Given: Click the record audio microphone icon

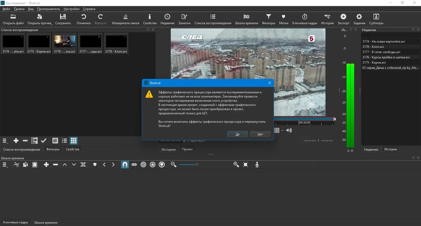Looking at the screenshot, I should (x=257, y=165).
